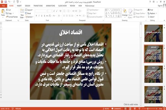Expand Align Text options
This screenshot has height=110, width=166.
click(92, 13)
